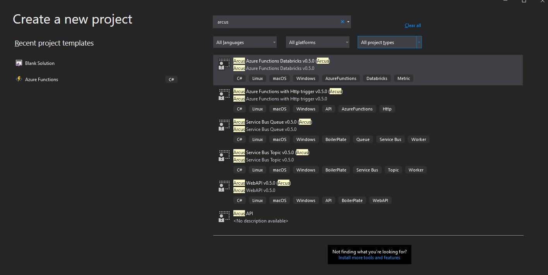548x275 pixels.
Task: Open the All languages filter dropdown
Action: click(x=245, y=42)
